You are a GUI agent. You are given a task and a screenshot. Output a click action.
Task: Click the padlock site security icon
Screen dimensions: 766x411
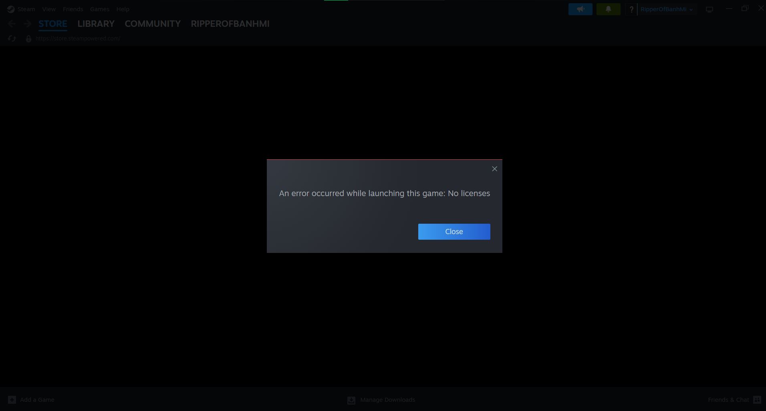pyautogui.click(x=28, y=39)
